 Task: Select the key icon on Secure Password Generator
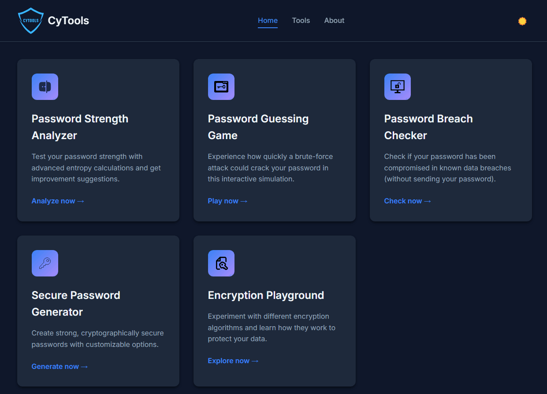pyautogui.click(x=45, y=263)
